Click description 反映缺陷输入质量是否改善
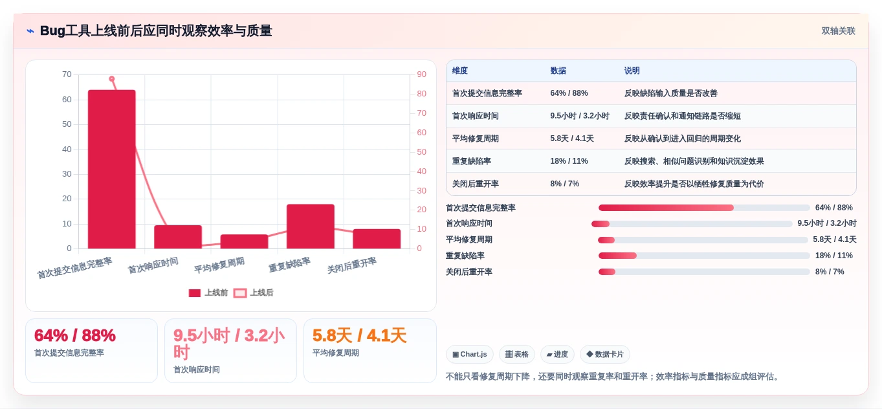 [x=670, y=93]
